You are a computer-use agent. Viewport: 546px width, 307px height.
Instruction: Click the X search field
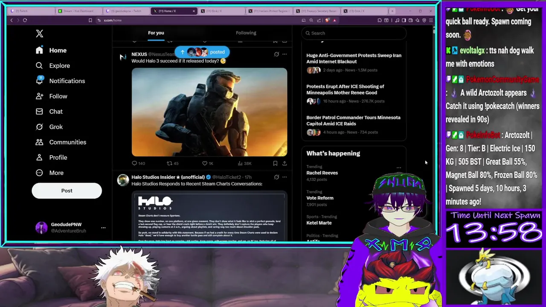pyautogui.click(x=354, y=33)
